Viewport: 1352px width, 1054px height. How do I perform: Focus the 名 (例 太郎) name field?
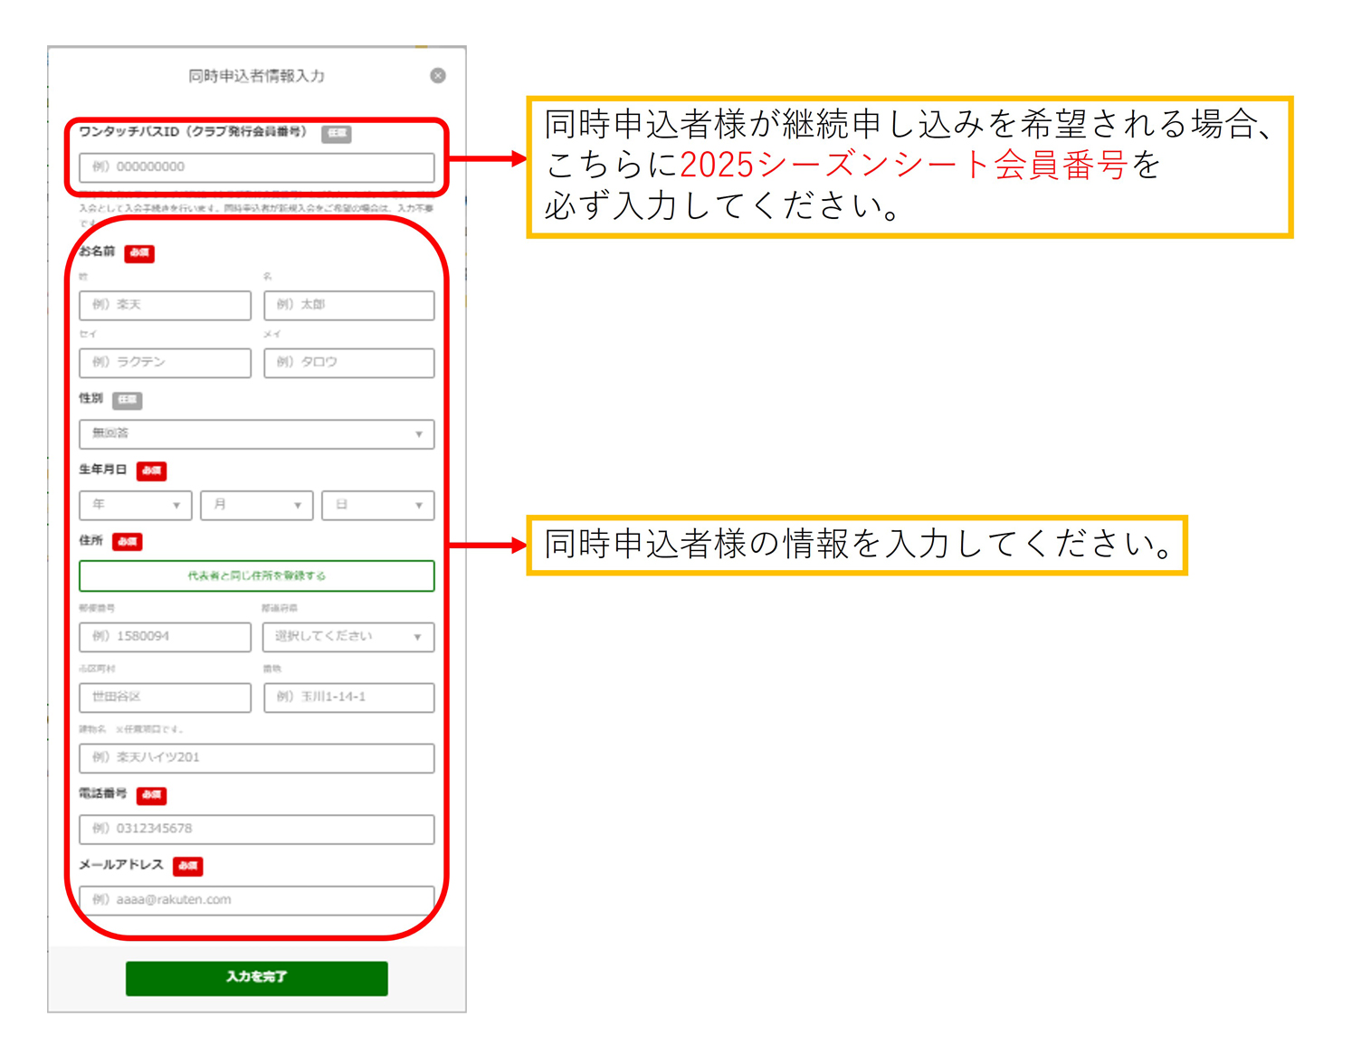(x=349, y=305)
